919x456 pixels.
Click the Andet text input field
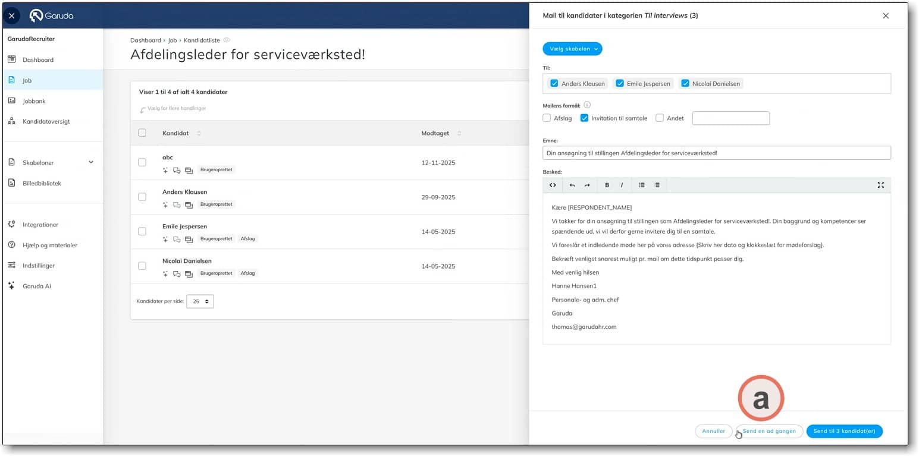[x=731, y=118]
